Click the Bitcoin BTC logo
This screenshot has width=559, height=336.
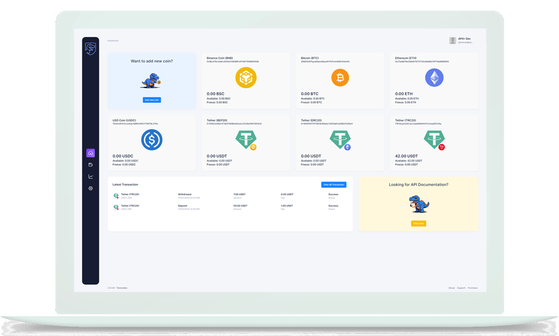340,78
